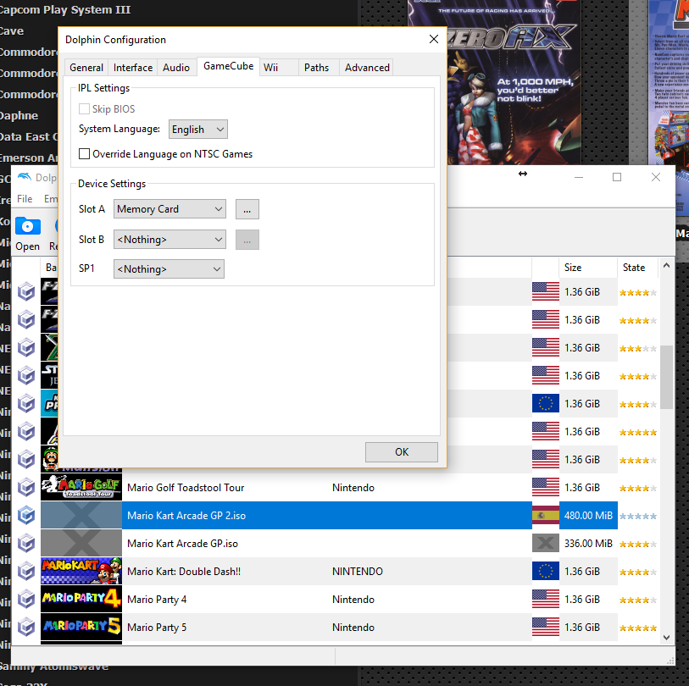
Task: Click the GameCube platform icon for Mario Party 4
Action: 26,599
